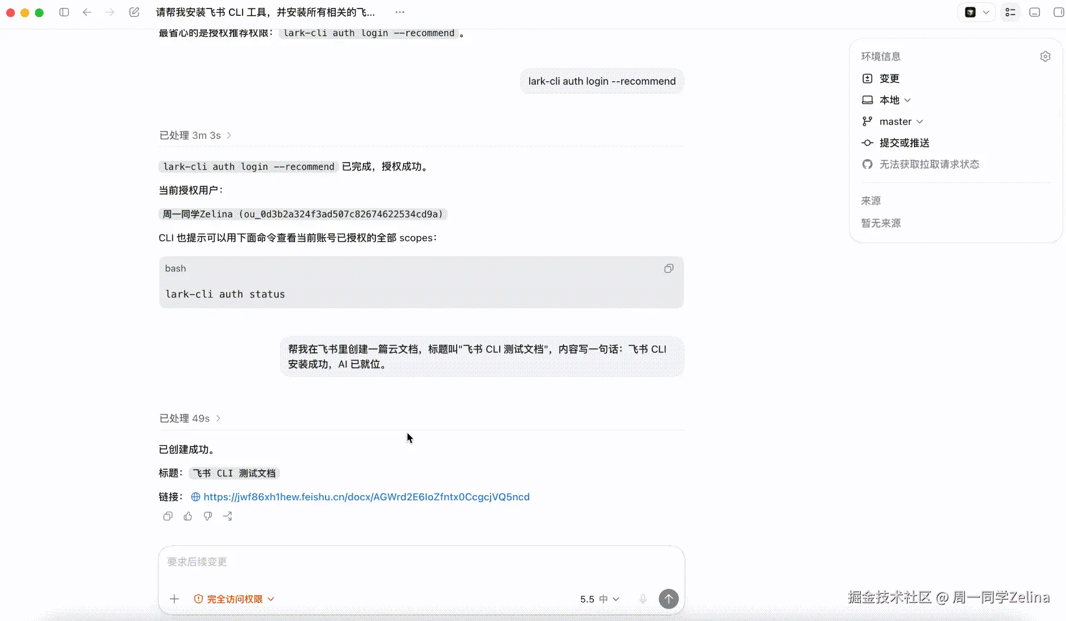Activate the microphone voice input
The width and height of the screenshot is (1066, 621).
pyautogui.click(x=643, y=599)
